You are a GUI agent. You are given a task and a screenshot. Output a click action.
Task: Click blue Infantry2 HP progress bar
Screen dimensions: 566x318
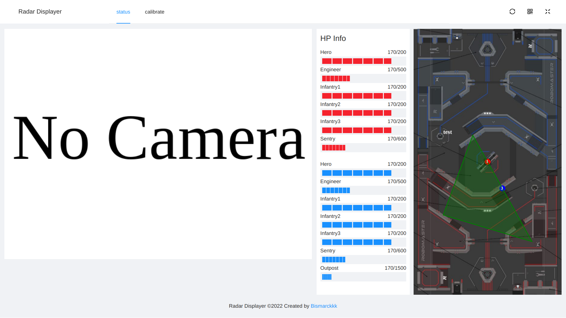pos(363,225)
